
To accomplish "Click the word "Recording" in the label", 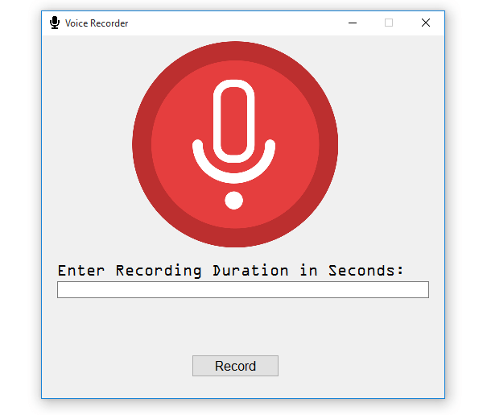I will tap(159, 271).
